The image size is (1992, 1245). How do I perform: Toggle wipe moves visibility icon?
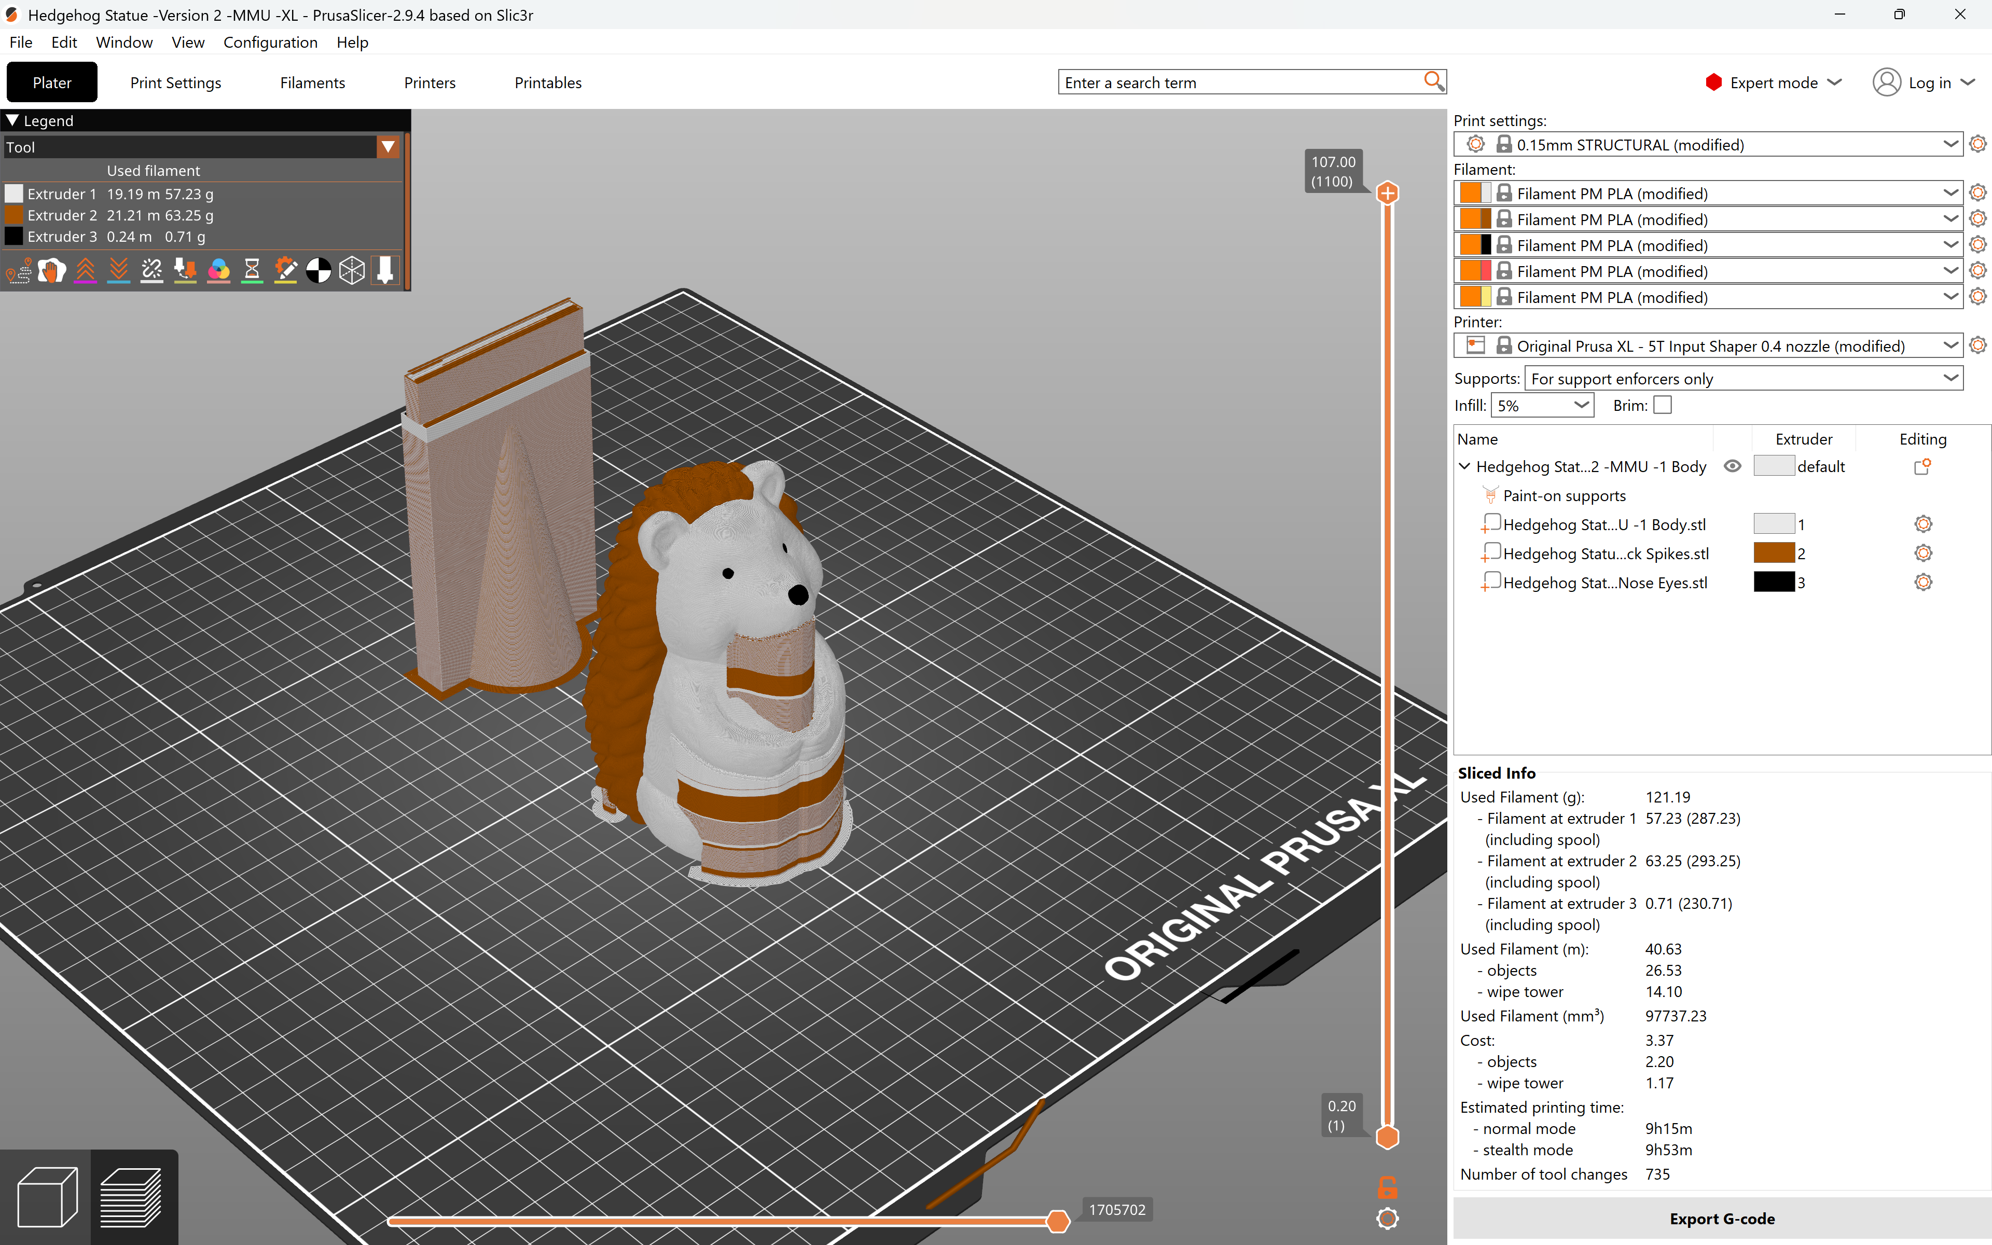52,270
